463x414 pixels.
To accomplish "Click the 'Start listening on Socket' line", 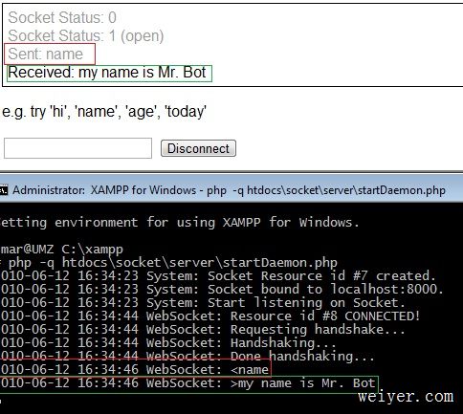I will coord(203,303).
